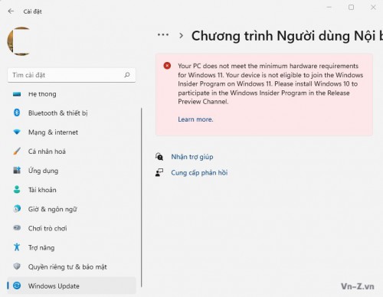The width and height of the screenshot is (383, 297).
Task: Click the Bluetooth icon in sidebar
Action: [x=17, y=113]
